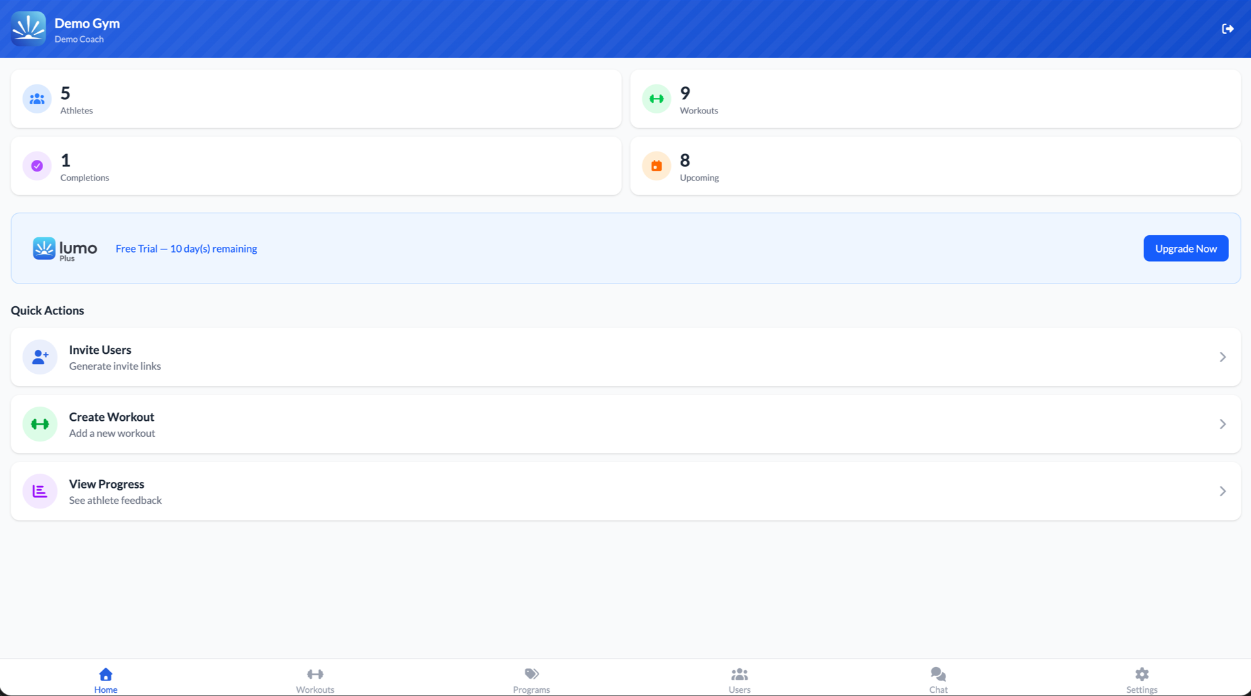Open Settings via the gear icon
The width and height of the screenshot is (1251, 696).
(x=1141, y=673)
